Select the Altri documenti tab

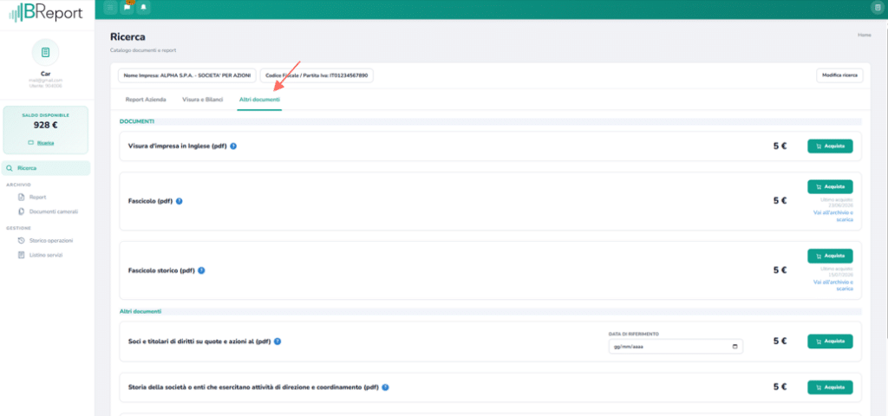[x=259, y=100]
